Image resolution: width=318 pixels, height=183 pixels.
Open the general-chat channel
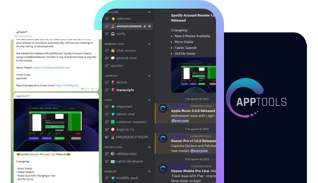click(x=126, y=58)
